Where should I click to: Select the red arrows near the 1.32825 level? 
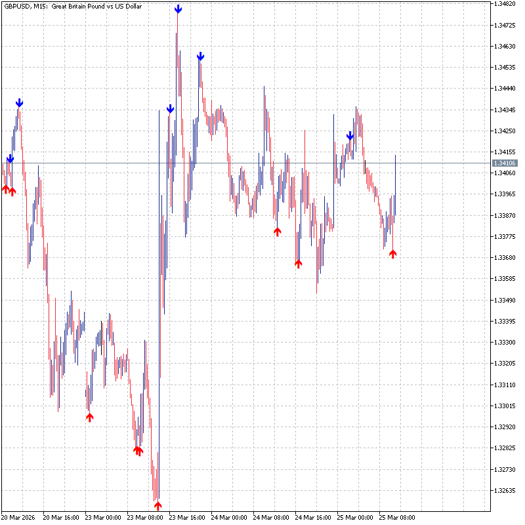(138, 450)
